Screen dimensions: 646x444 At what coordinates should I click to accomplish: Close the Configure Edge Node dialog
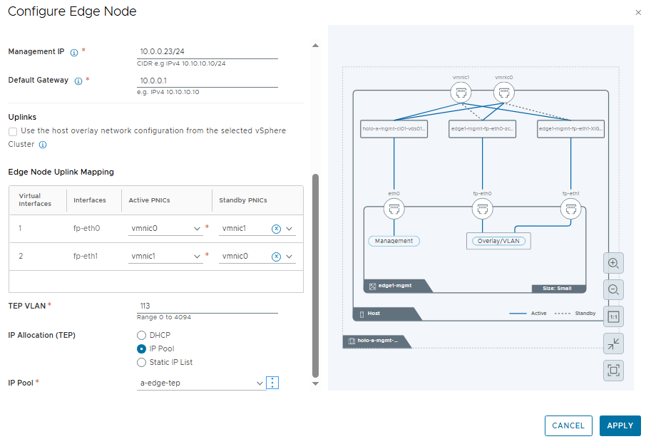pos(637,13)
